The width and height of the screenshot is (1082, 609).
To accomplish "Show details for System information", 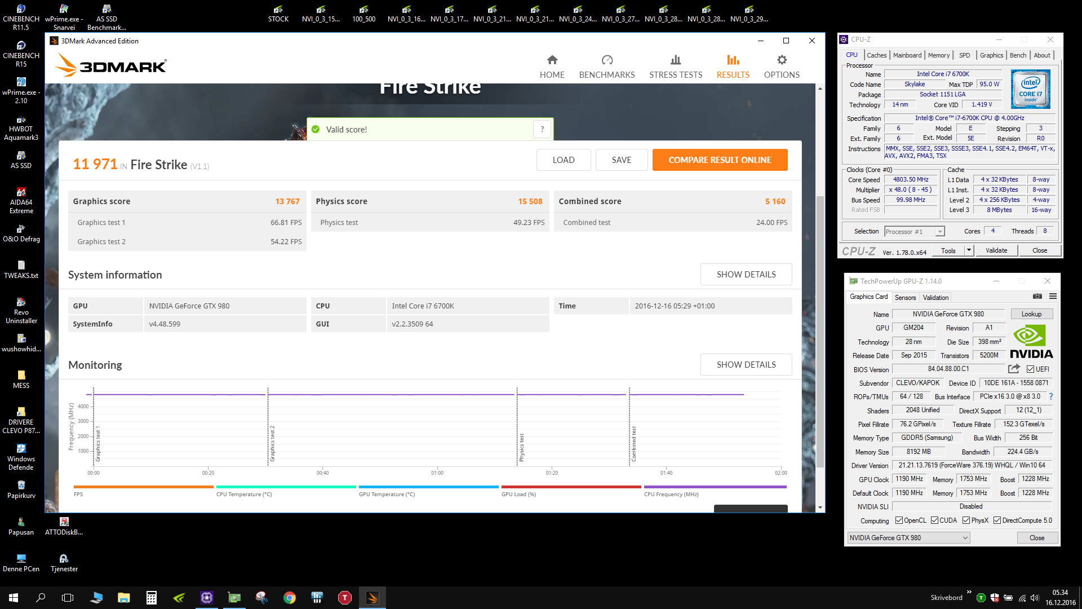I will [746, 275].
